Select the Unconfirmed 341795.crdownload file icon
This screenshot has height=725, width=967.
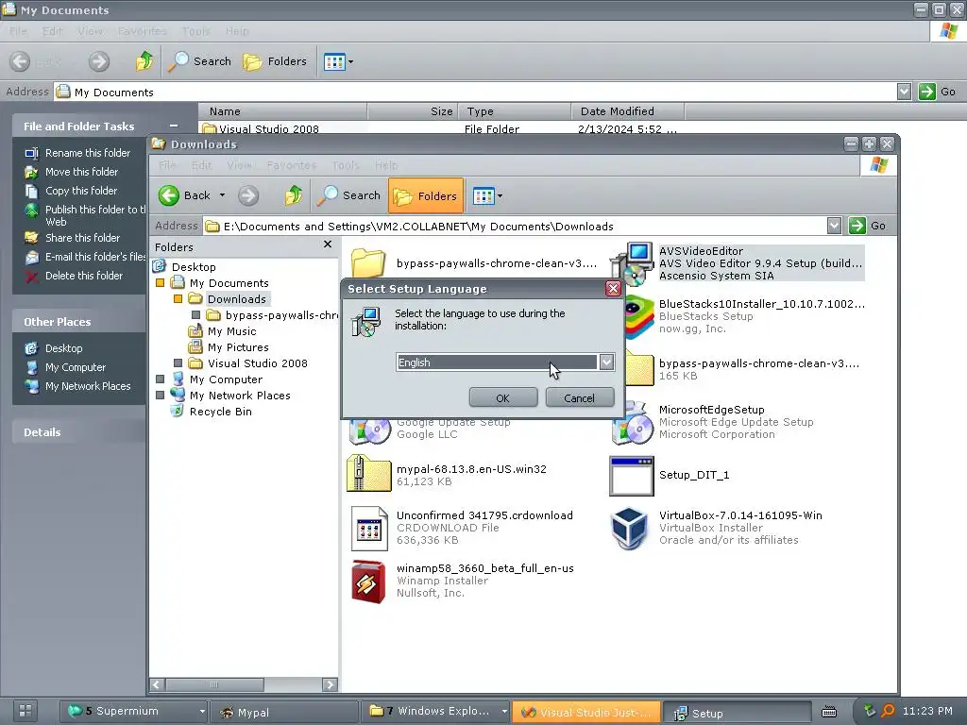coord(369,529)
